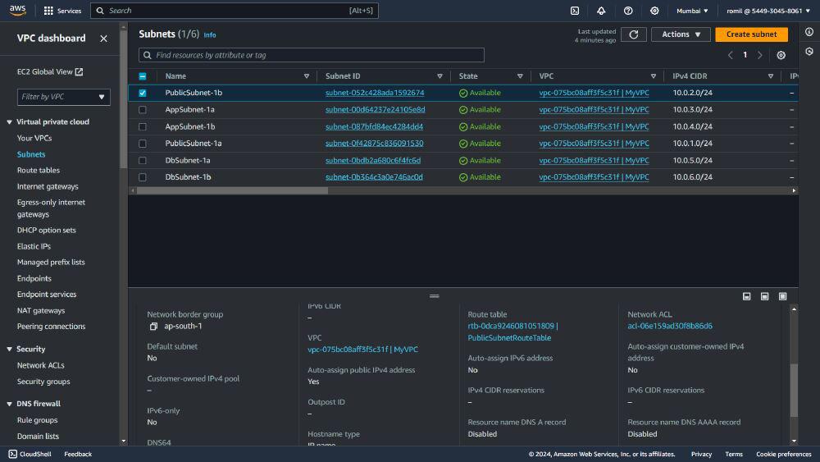Open settings gear in top navigation bar

tap(654, 11)
